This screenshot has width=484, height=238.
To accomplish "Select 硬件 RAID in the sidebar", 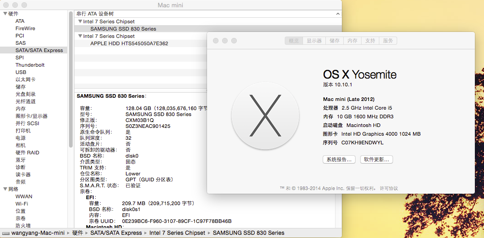I will (27, 153).
